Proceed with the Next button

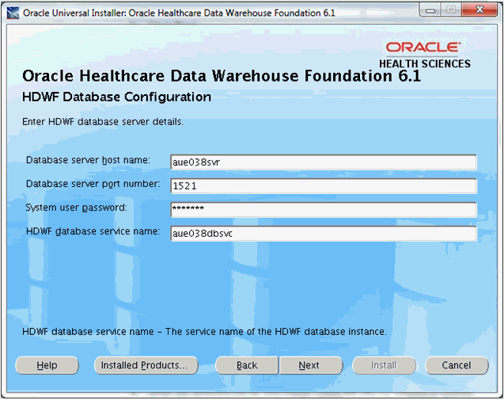[x=311, y=365]
